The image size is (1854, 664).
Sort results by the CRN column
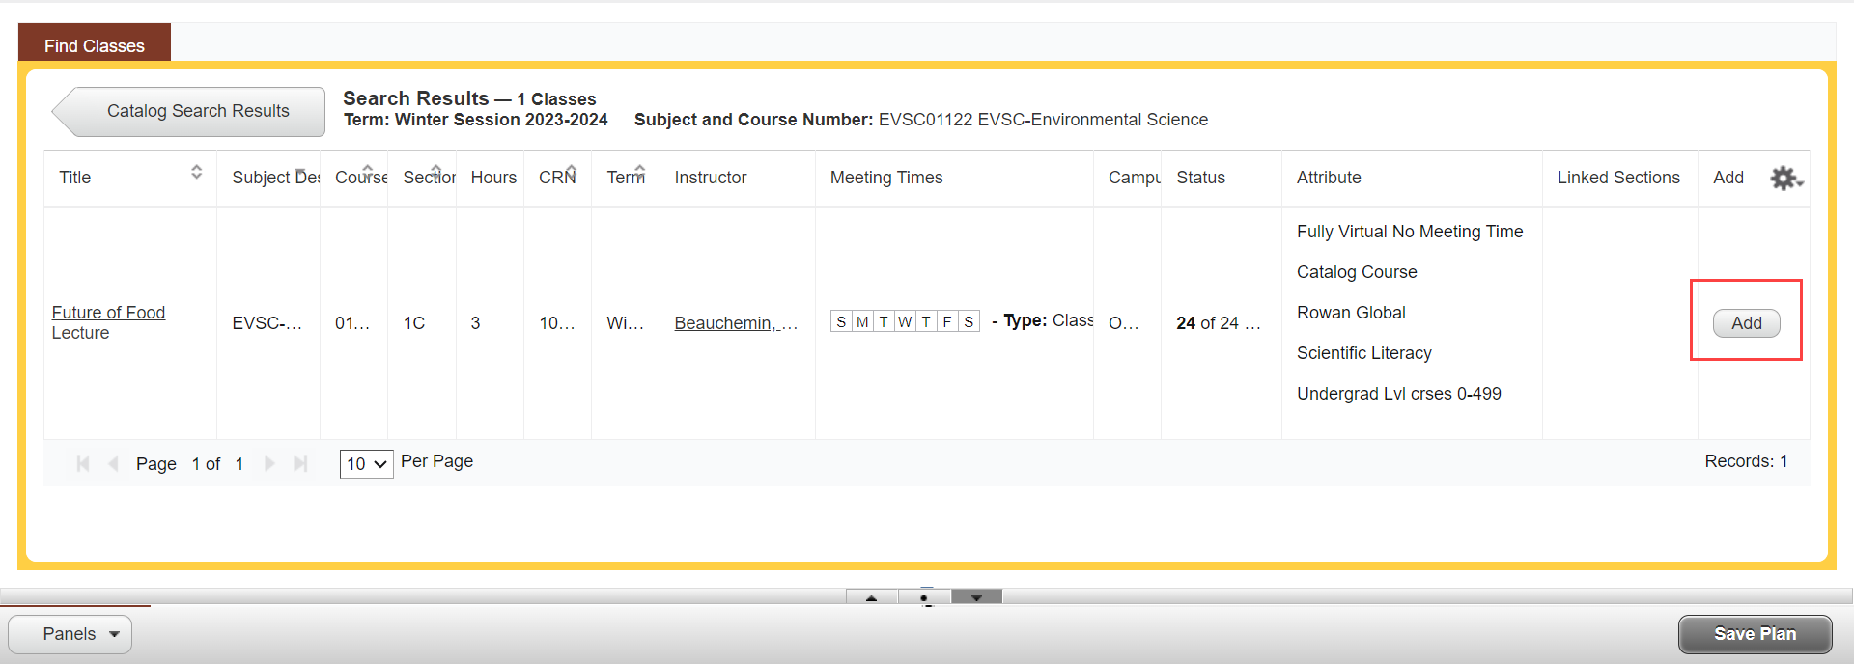tap(557, 178)
